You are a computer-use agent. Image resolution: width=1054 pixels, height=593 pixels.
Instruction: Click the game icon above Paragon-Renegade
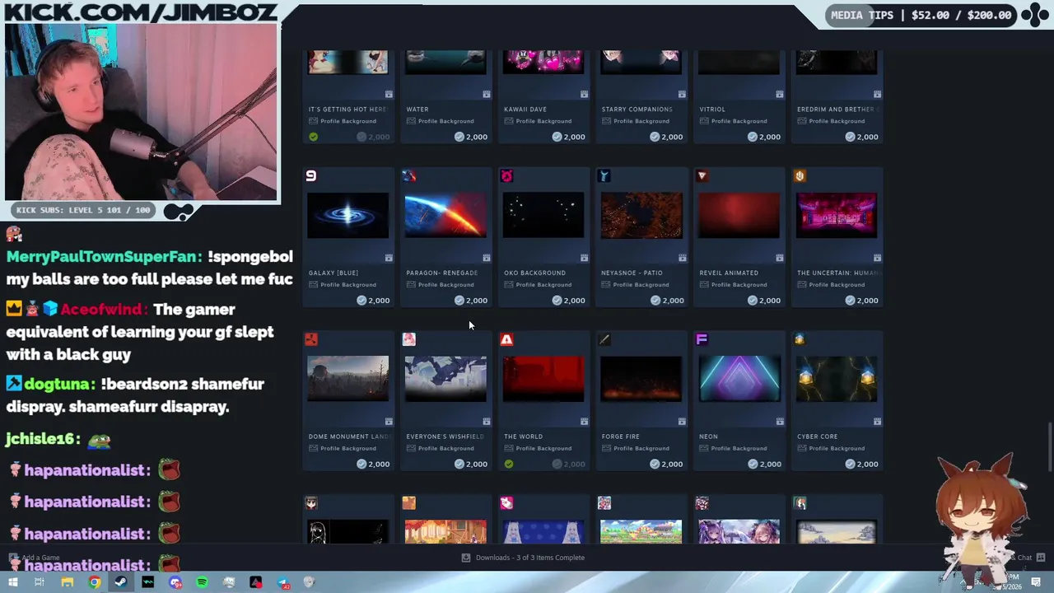(409, 175)
